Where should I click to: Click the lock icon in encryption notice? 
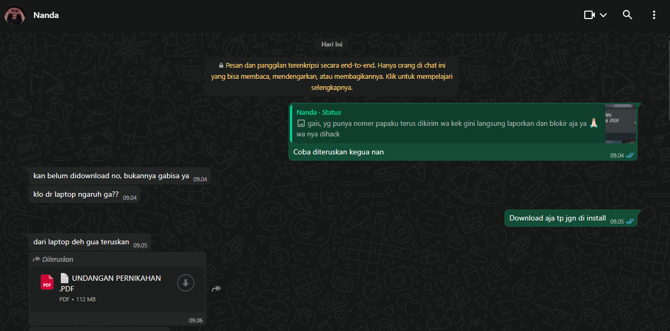coord(221,66)
